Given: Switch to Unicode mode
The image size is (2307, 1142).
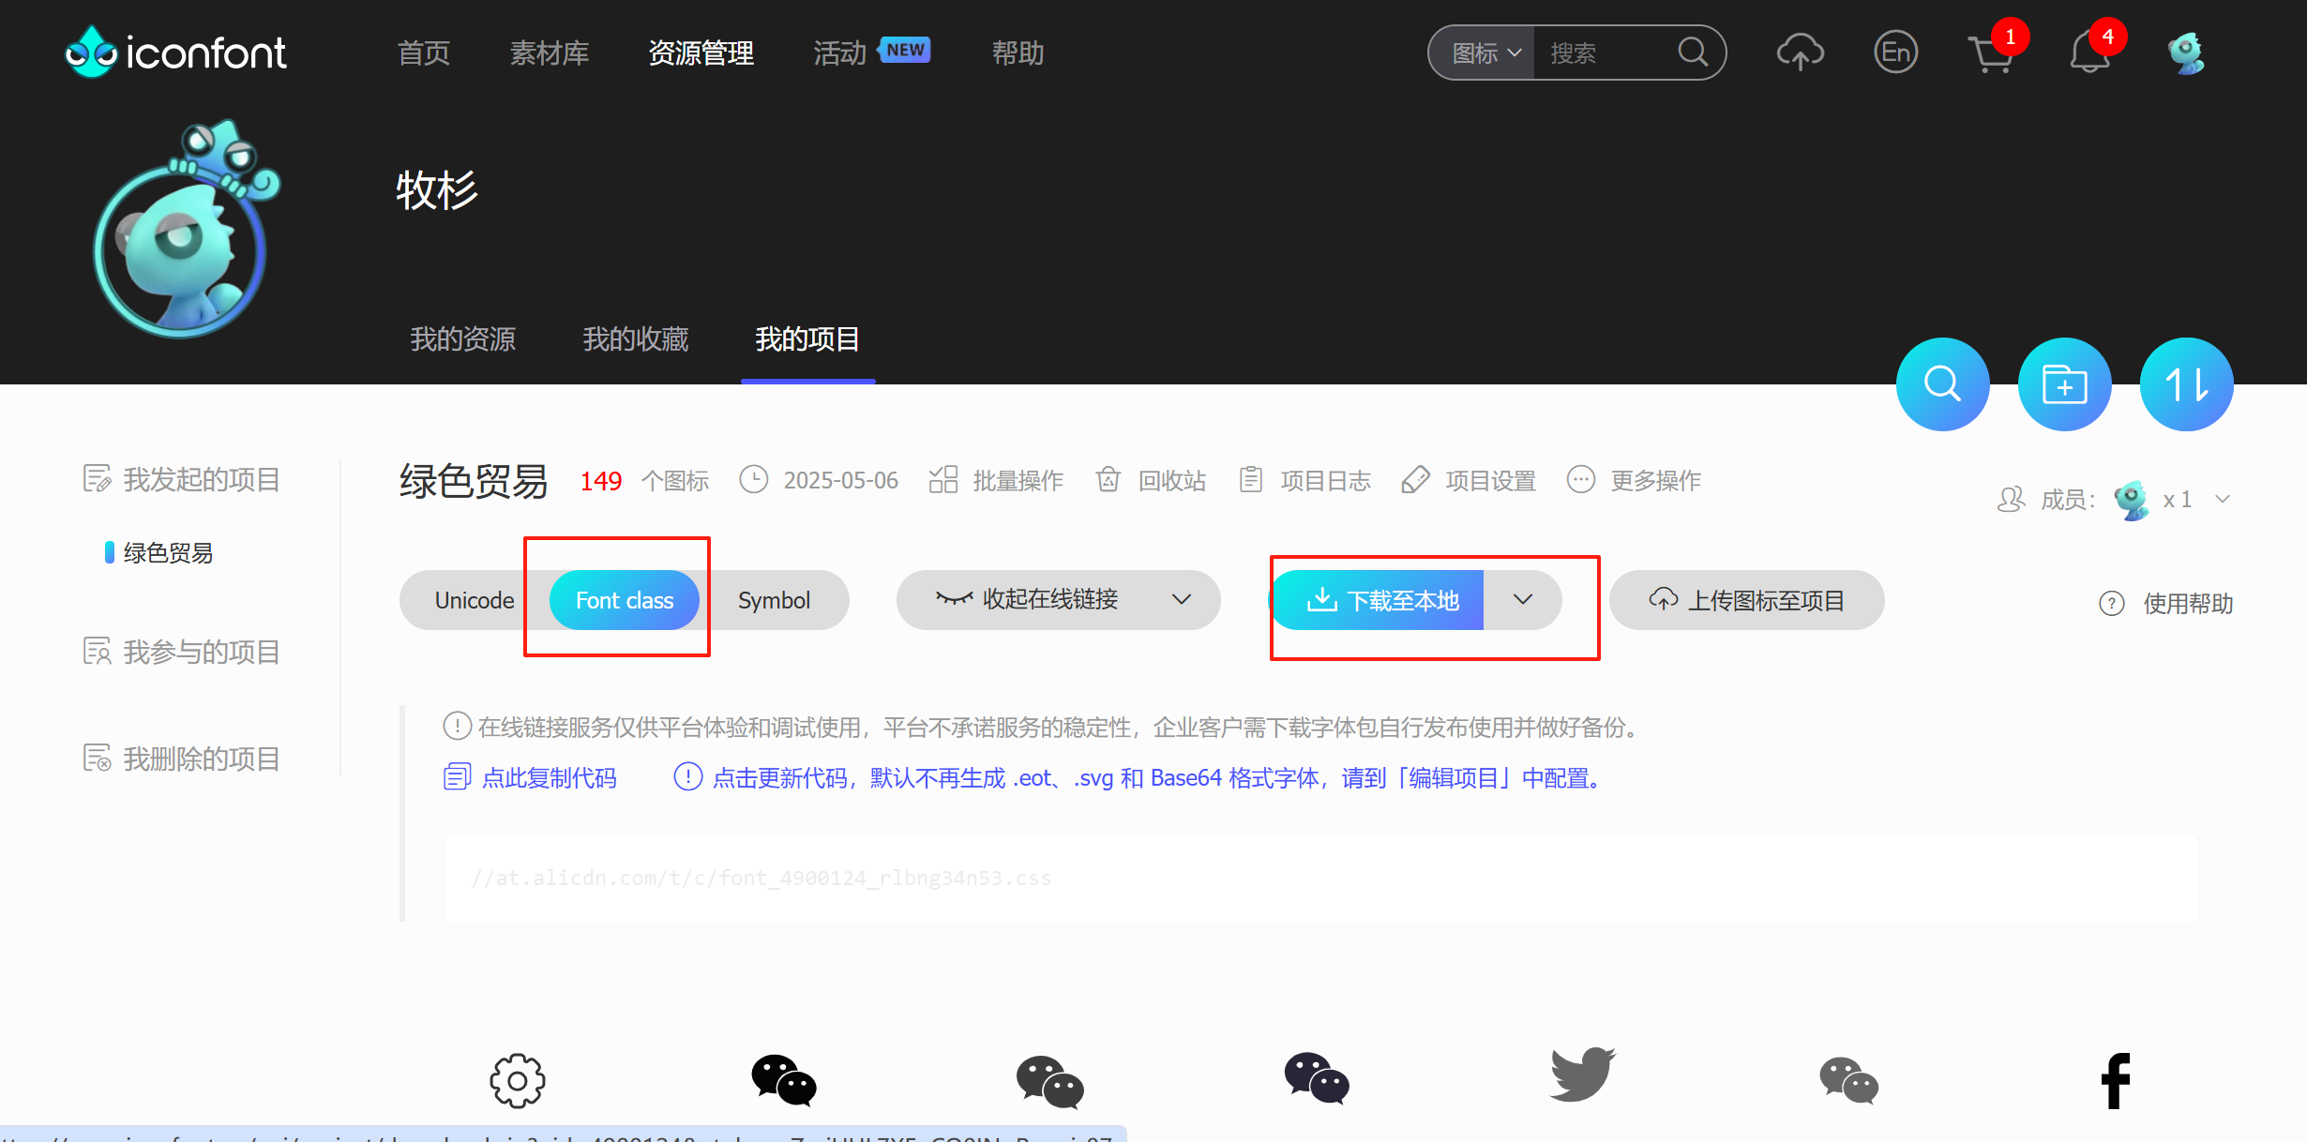Looking at the screenshot, I should click(474, 600).
